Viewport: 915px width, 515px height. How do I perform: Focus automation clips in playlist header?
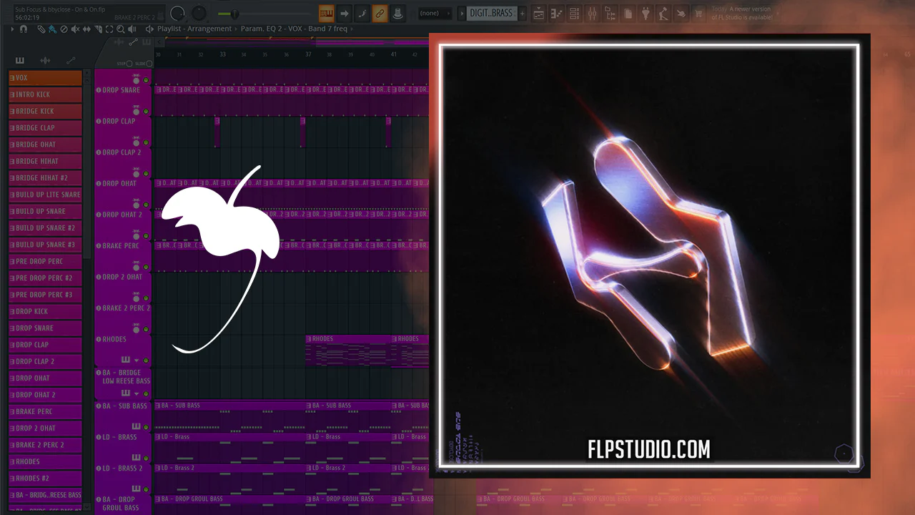[133, 43]
